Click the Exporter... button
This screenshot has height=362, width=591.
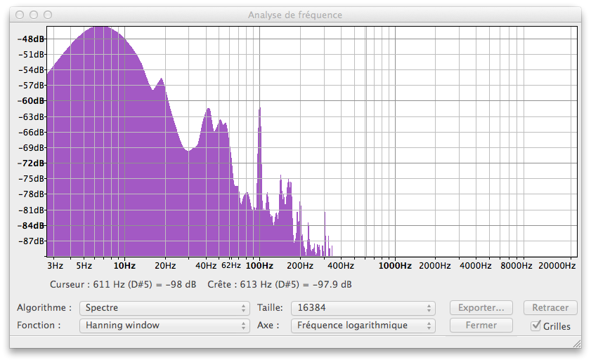[481, 308]
